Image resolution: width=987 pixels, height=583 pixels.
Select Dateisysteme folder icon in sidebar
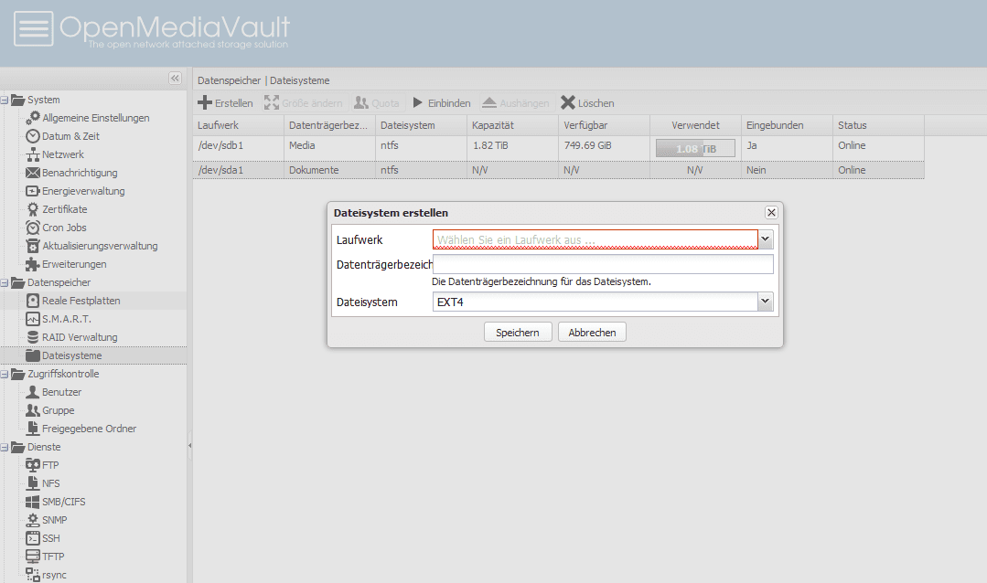point(33,355)
